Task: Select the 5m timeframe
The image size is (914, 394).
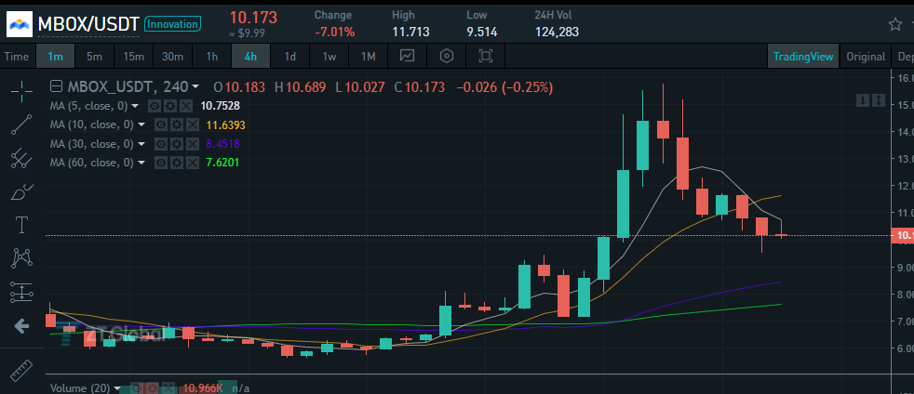Action: click(x=94, y=57)
